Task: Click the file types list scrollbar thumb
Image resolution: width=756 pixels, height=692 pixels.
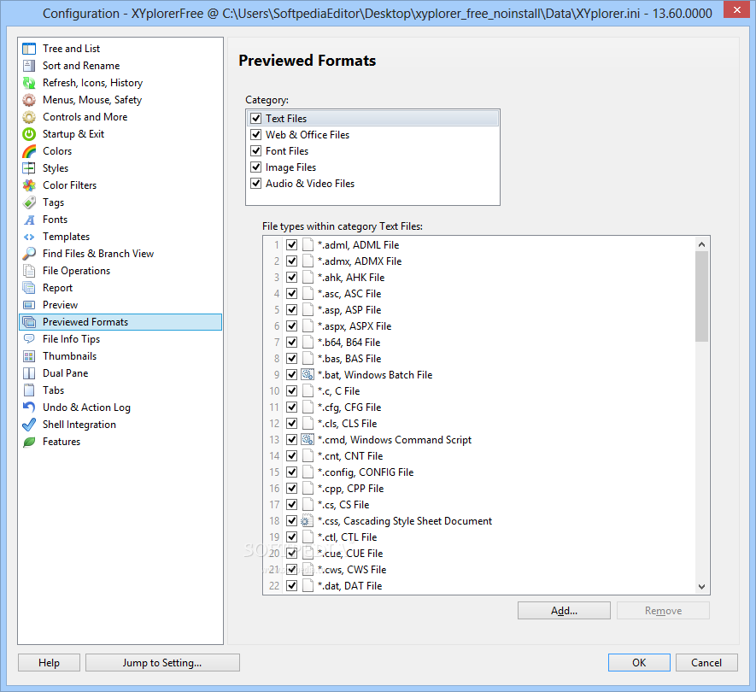Action: tap(701, 296)
